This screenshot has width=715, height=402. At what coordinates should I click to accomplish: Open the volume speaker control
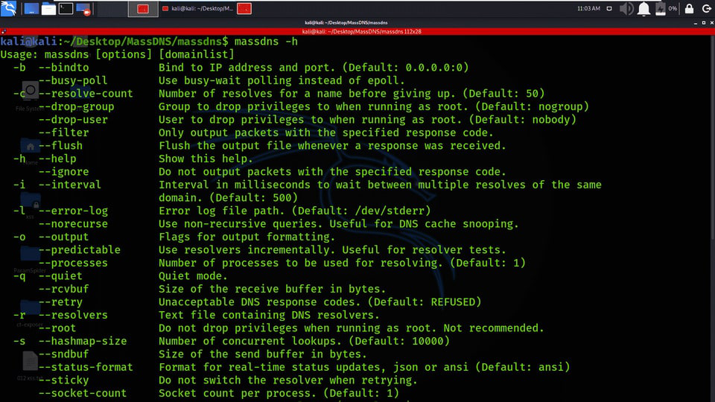626,9
